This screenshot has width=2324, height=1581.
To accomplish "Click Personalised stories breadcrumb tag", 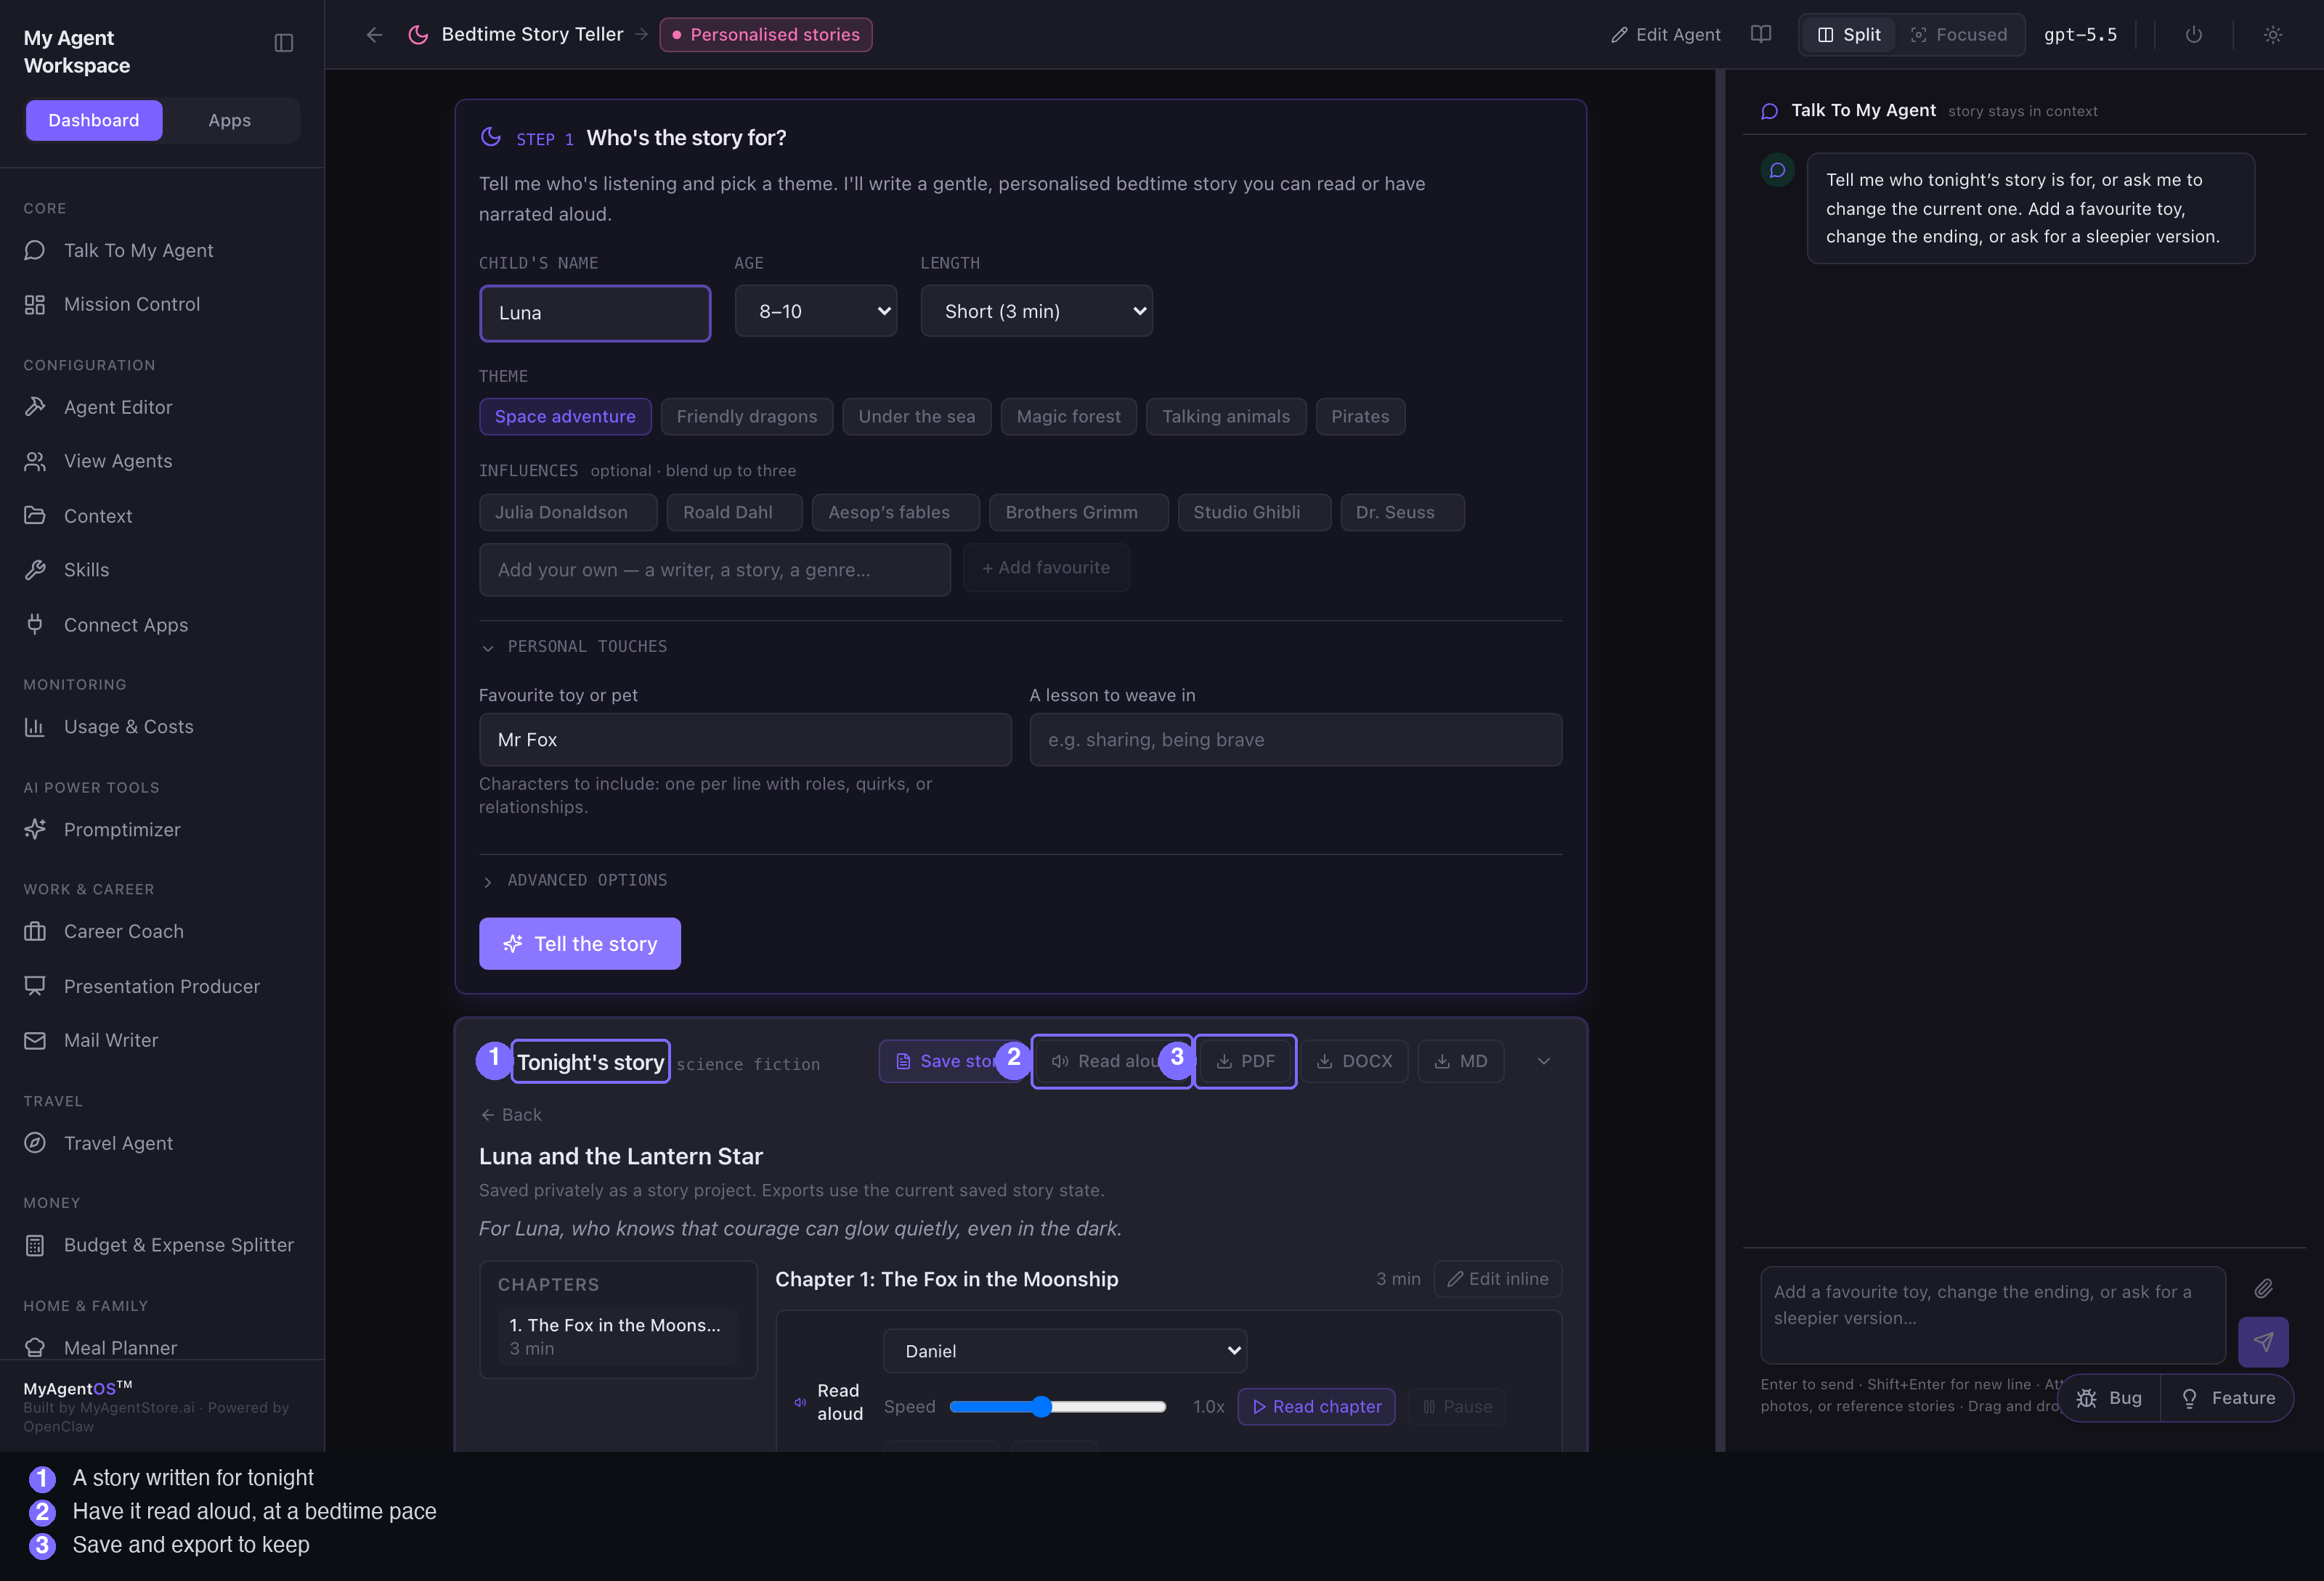I will (x=766, y=35).
